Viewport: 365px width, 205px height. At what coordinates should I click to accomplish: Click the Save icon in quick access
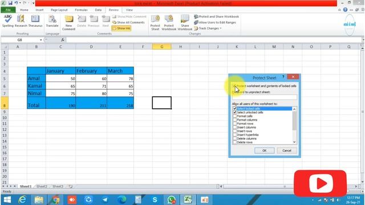pyautogui.click(x=10, y=3)
